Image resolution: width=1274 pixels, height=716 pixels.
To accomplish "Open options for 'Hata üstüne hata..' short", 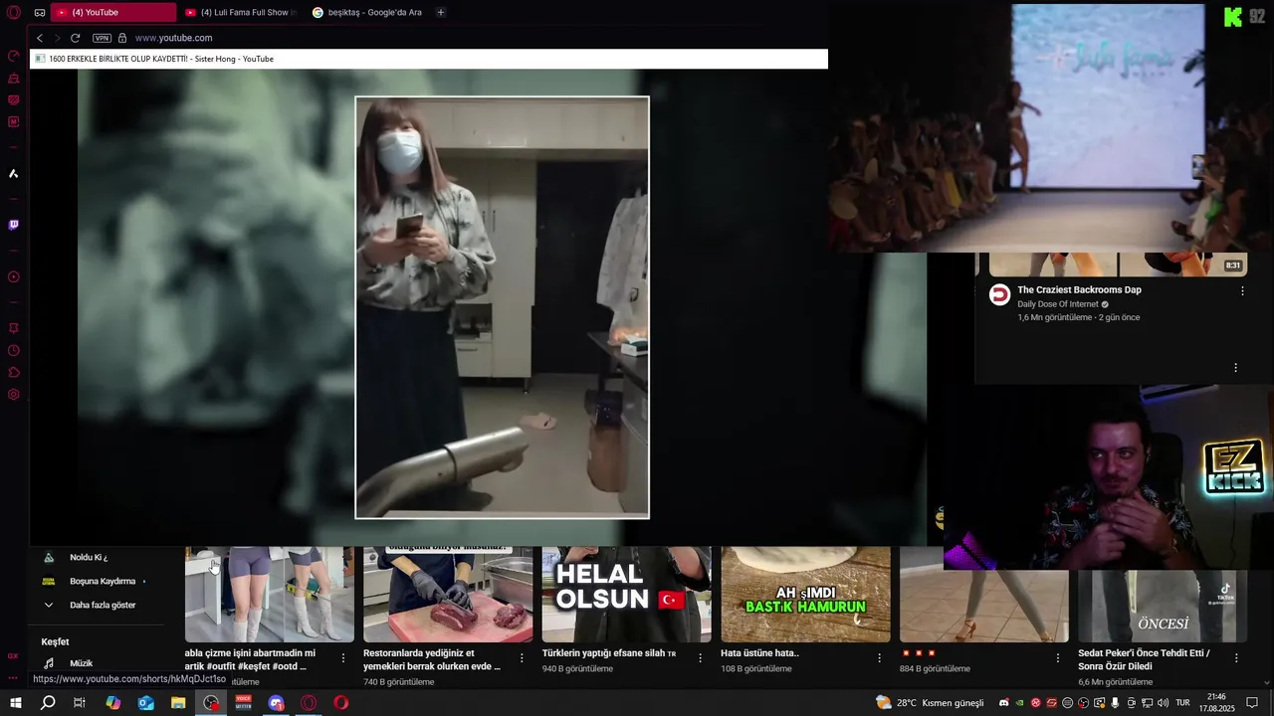I will coord(879,658).
